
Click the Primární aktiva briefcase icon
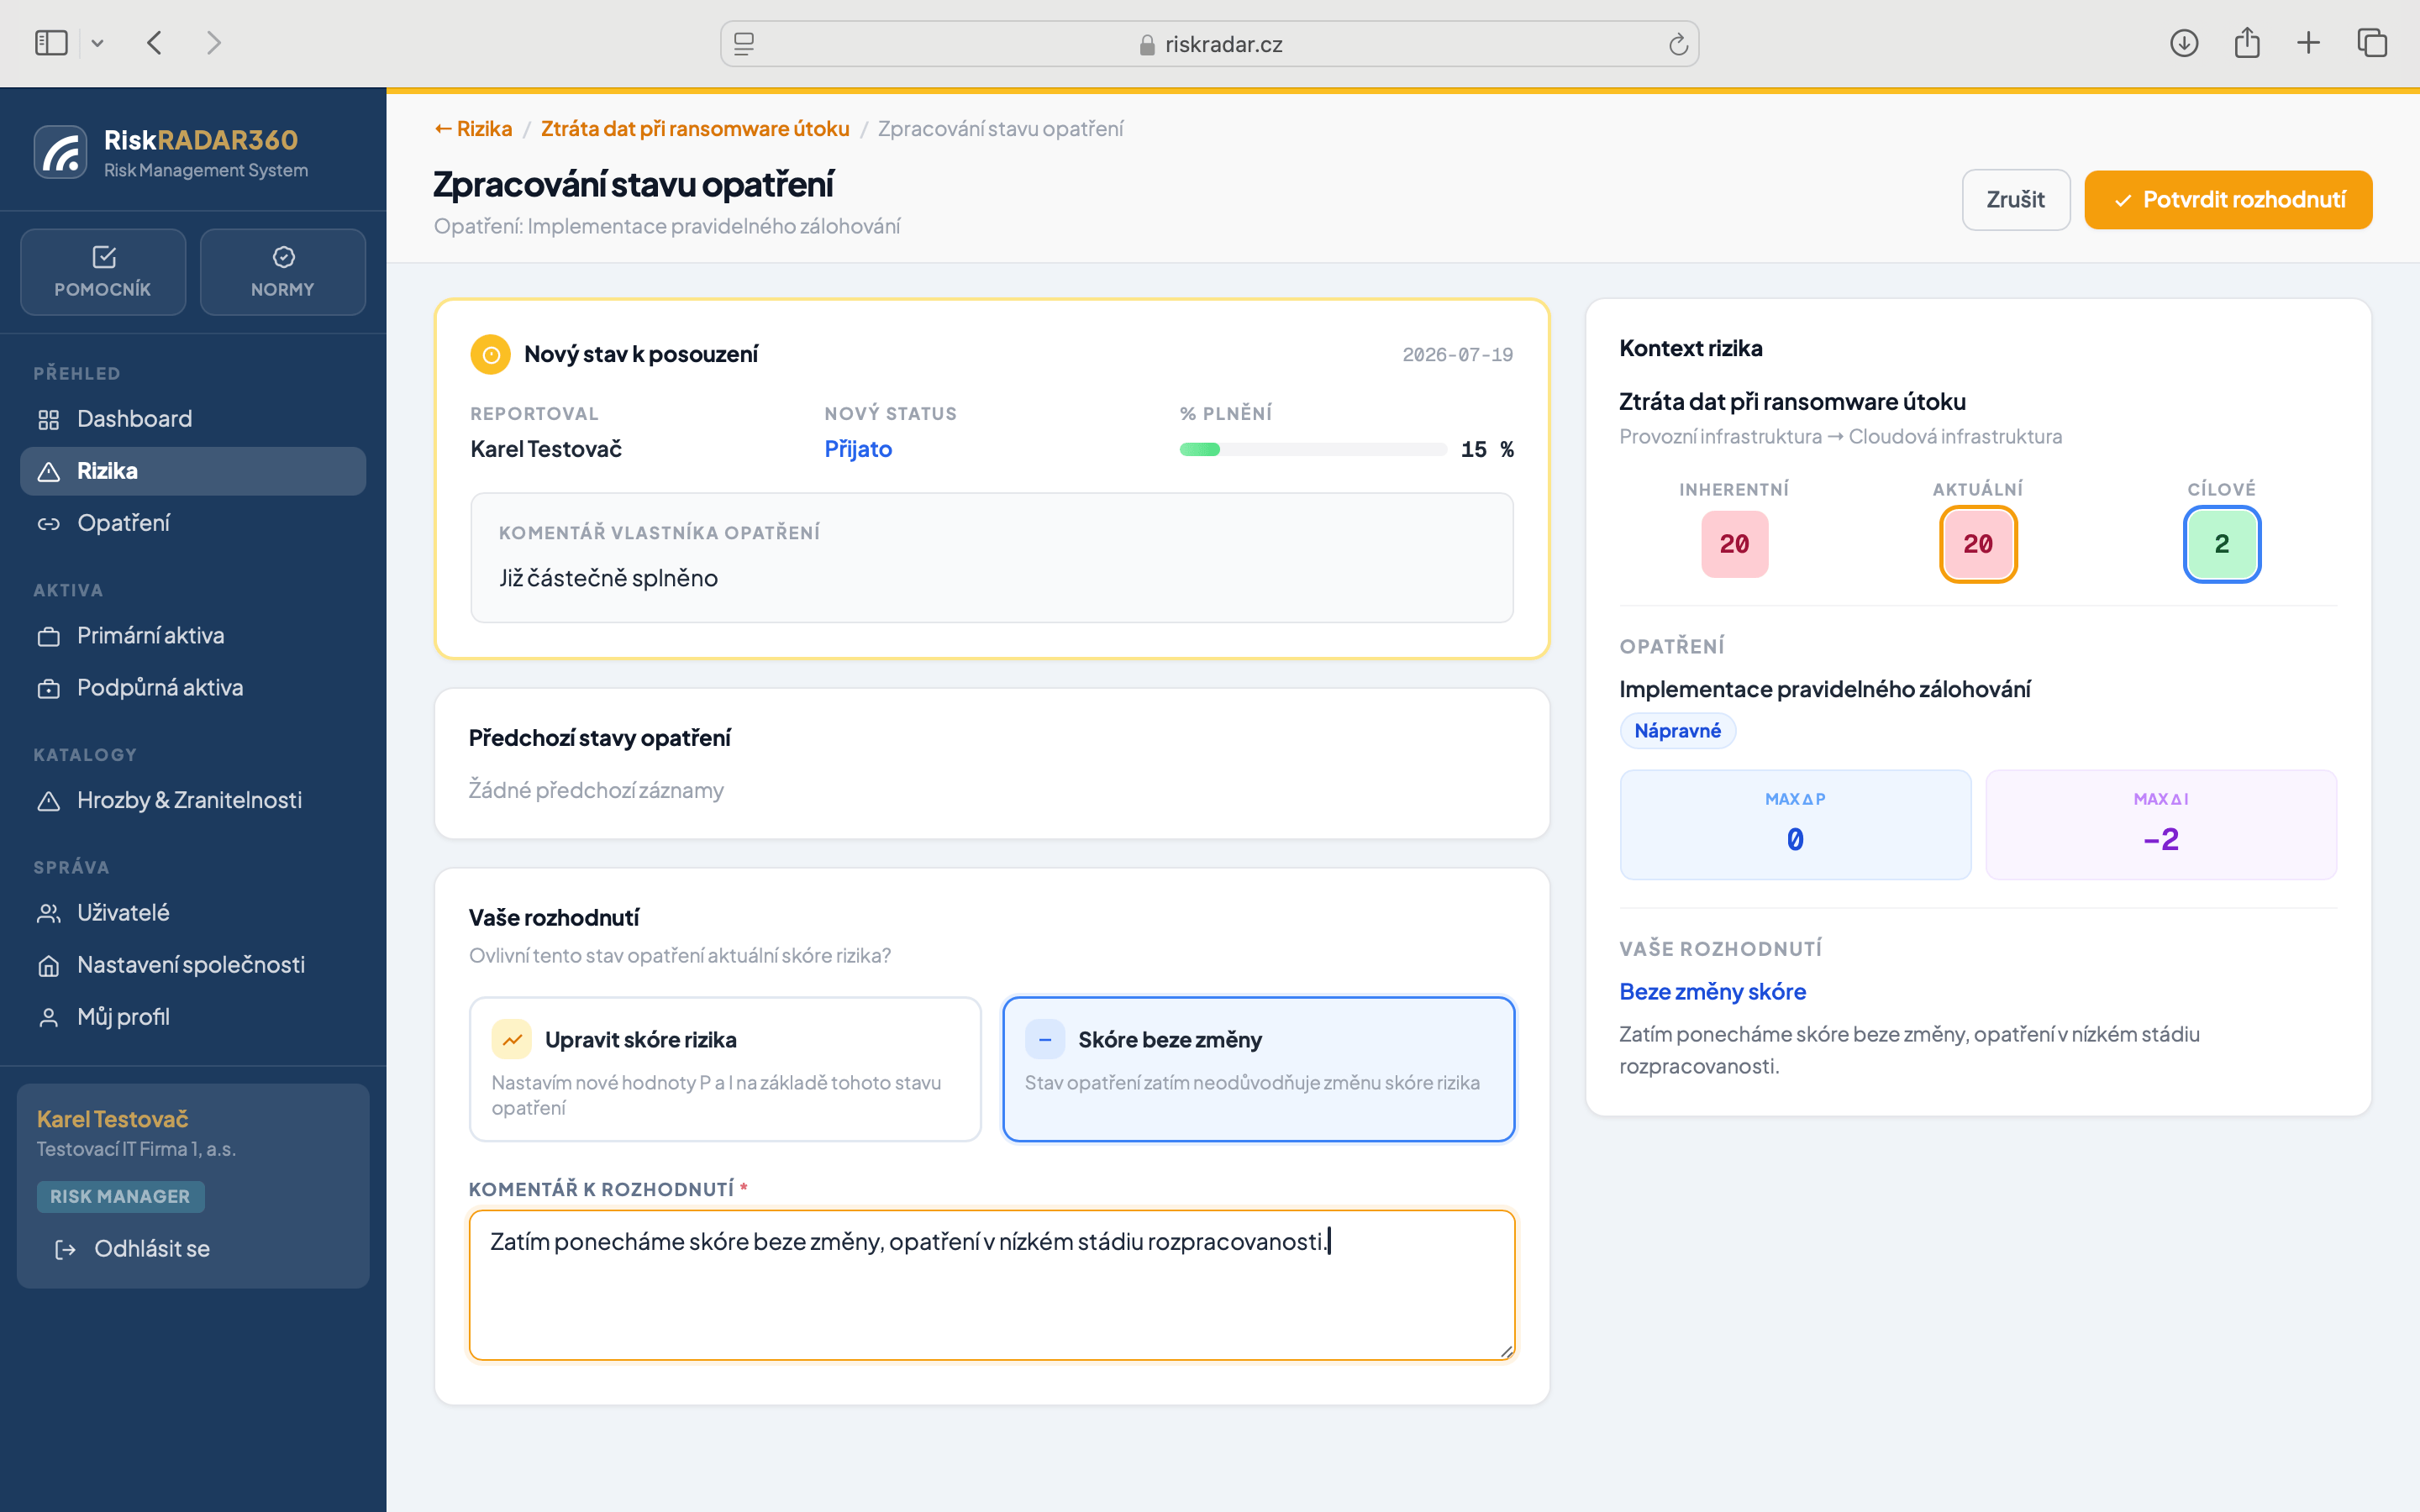click(x=48, y=637)
